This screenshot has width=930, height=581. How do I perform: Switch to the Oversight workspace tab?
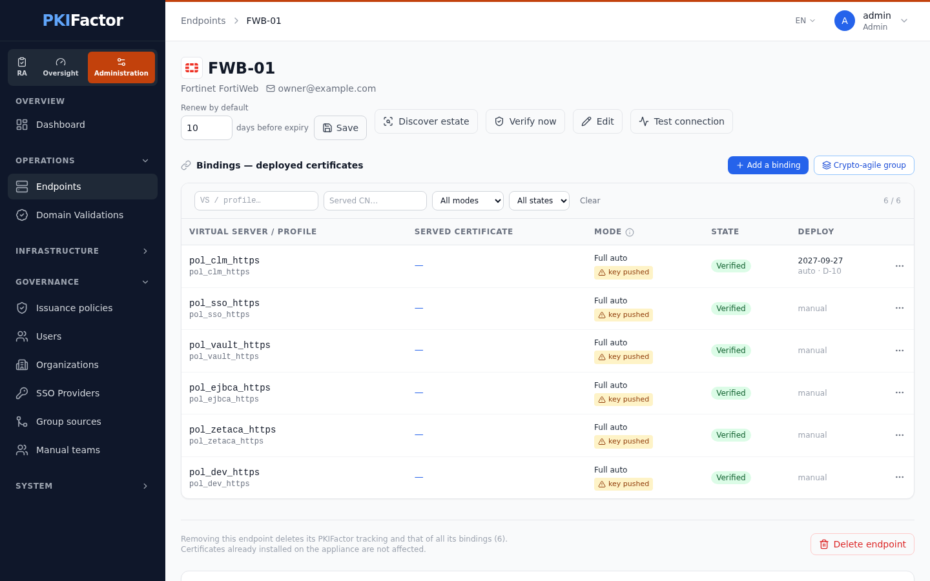tap(61, 67)
